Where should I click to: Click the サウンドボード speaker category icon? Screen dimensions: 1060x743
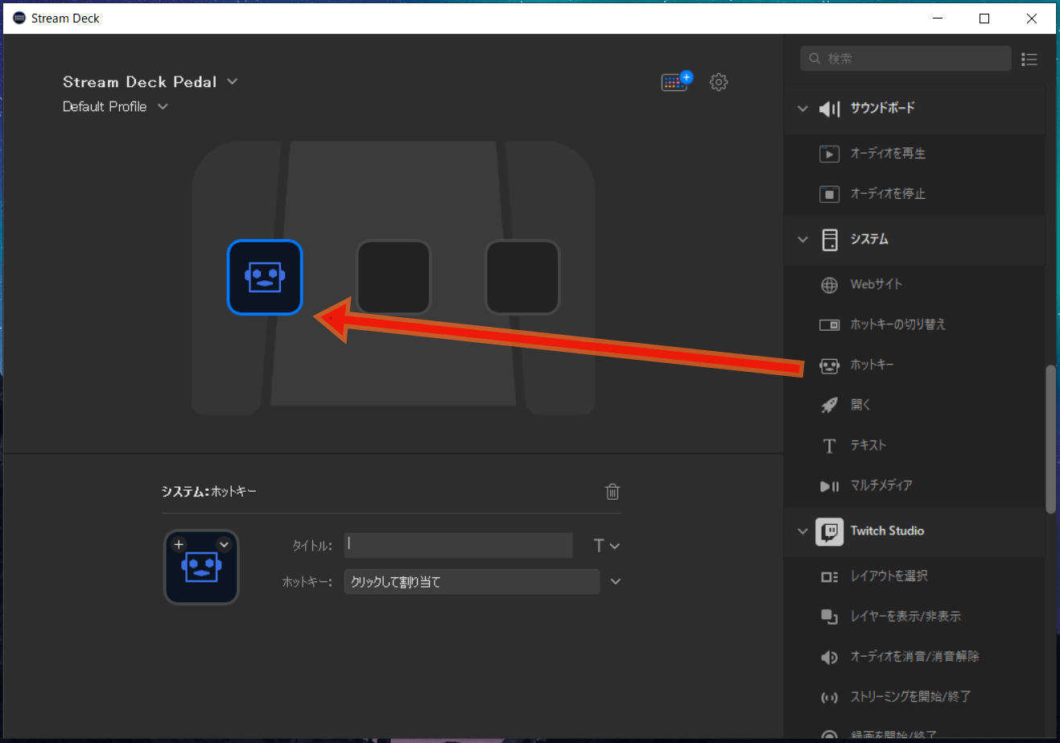point(829,108)
